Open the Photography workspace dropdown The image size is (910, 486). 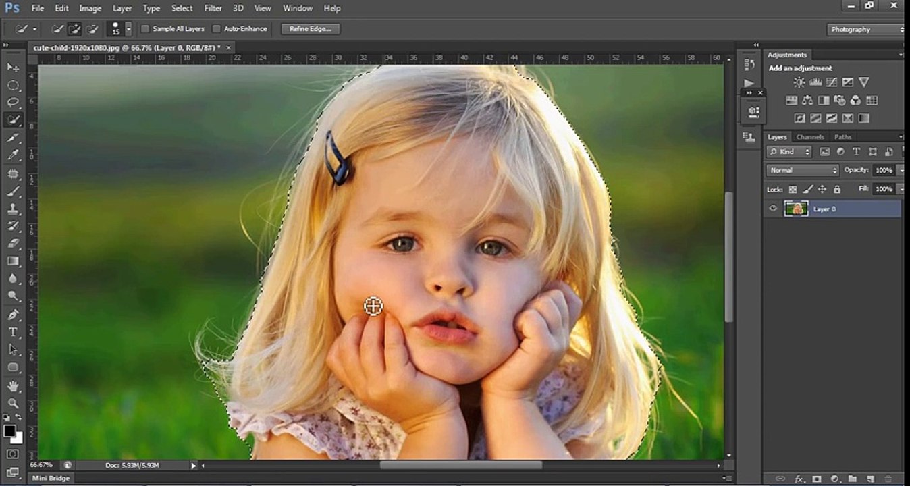867,30
